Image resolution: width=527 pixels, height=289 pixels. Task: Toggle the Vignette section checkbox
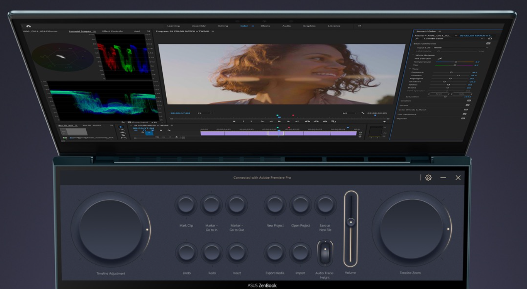(463, 119)
